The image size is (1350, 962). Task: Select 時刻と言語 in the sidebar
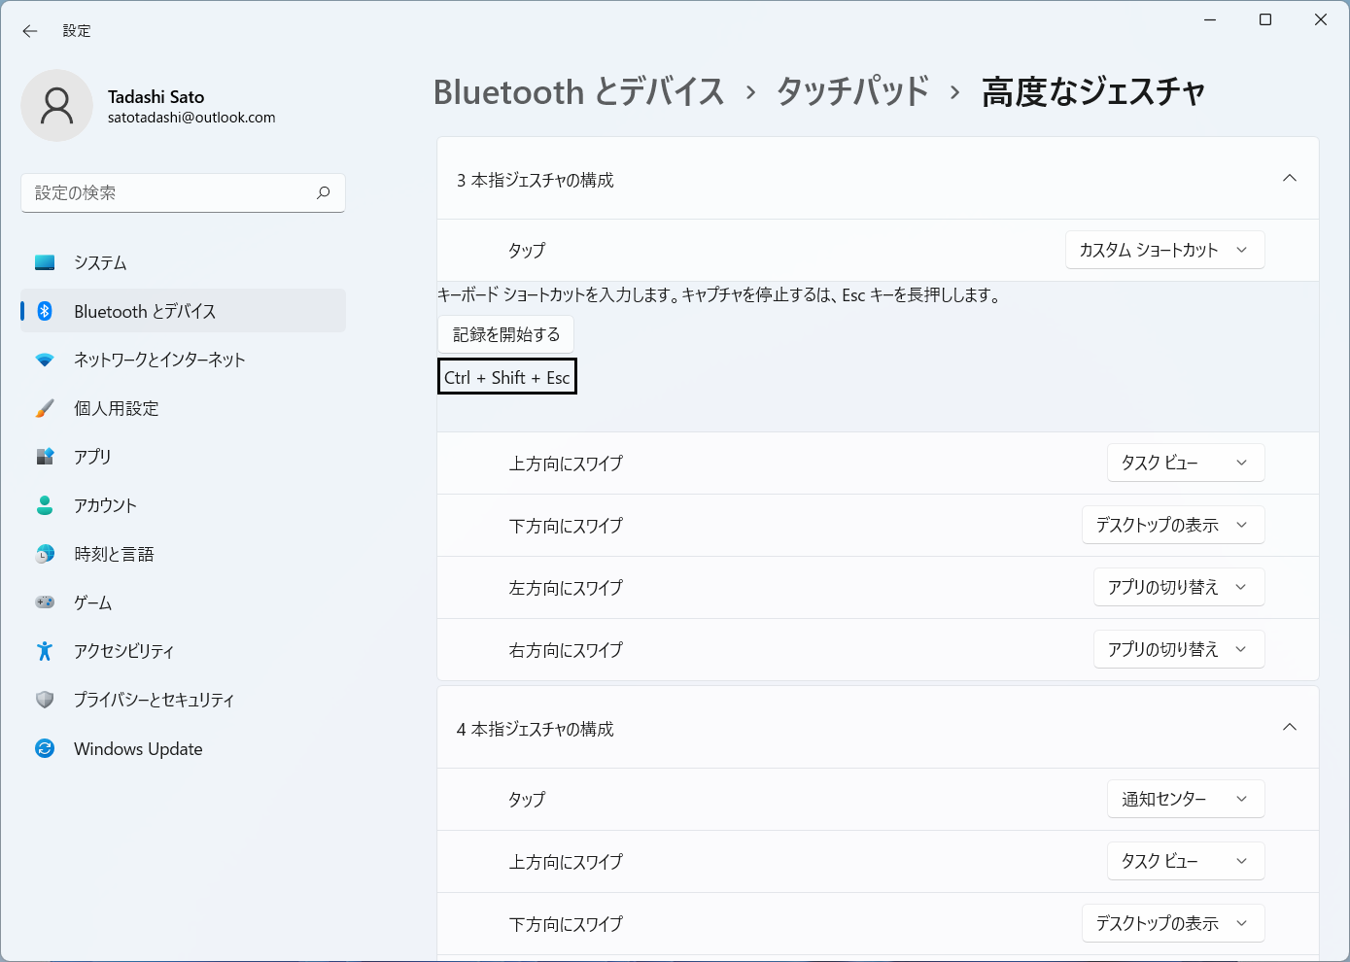pos(114,554)
